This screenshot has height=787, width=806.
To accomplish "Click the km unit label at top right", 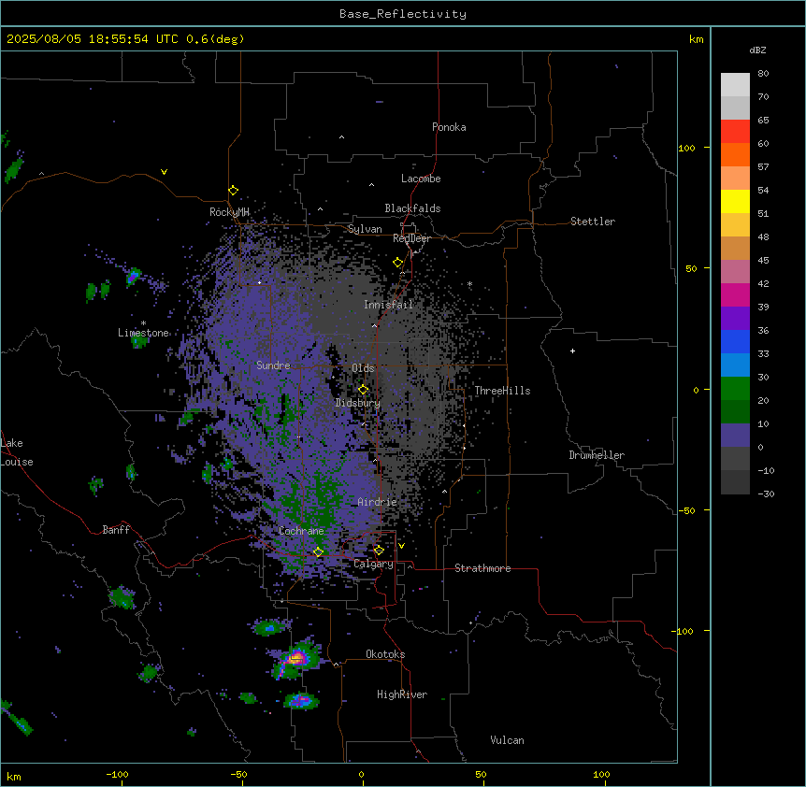I will coord(697,39).
